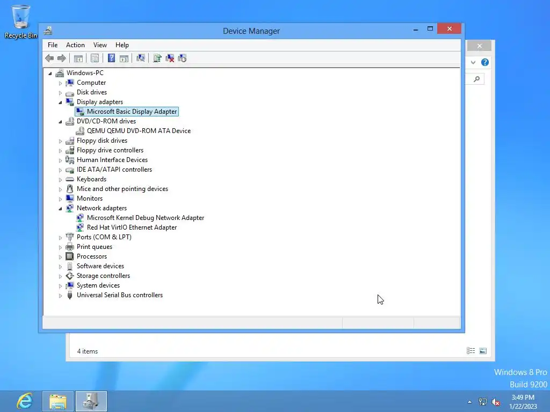This screenshot has width=550, height=412.
Task: Select 'Universal Serial Bus controllers' tree label
Action: coord(120,295)
